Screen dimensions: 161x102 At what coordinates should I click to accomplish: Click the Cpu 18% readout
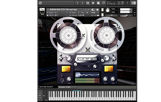coord(121,2)
